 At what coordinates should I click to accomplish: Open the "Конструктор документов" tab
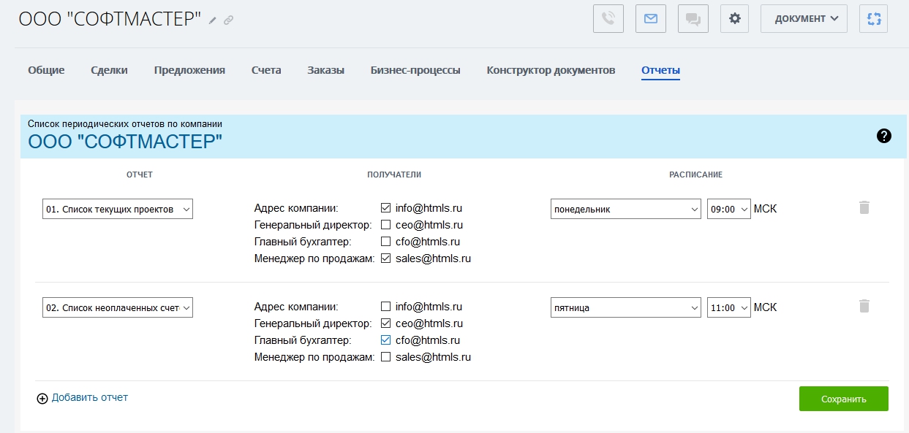point(551,70)
